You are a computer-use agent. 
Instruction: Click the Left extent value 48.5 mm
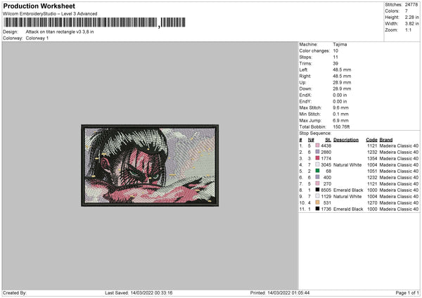[x=342, y=70]
